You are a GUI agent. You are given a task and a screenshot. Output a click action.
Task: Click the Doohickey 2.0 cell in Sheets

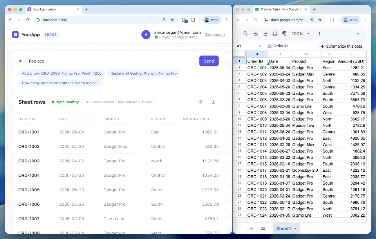click(306, 170)
